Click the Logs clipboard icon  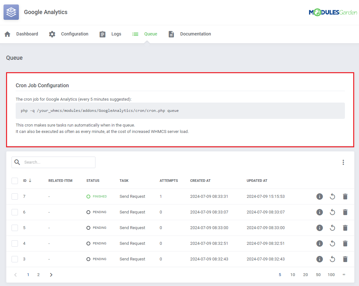(102, 34)
